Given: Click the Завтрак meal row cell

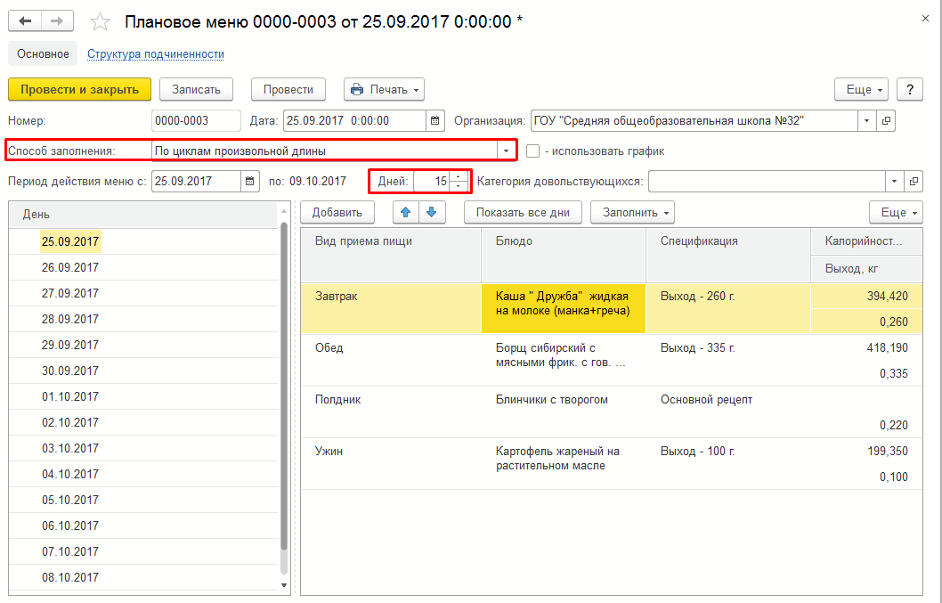Looking at the screenshot, I should [x=391, y=308].
